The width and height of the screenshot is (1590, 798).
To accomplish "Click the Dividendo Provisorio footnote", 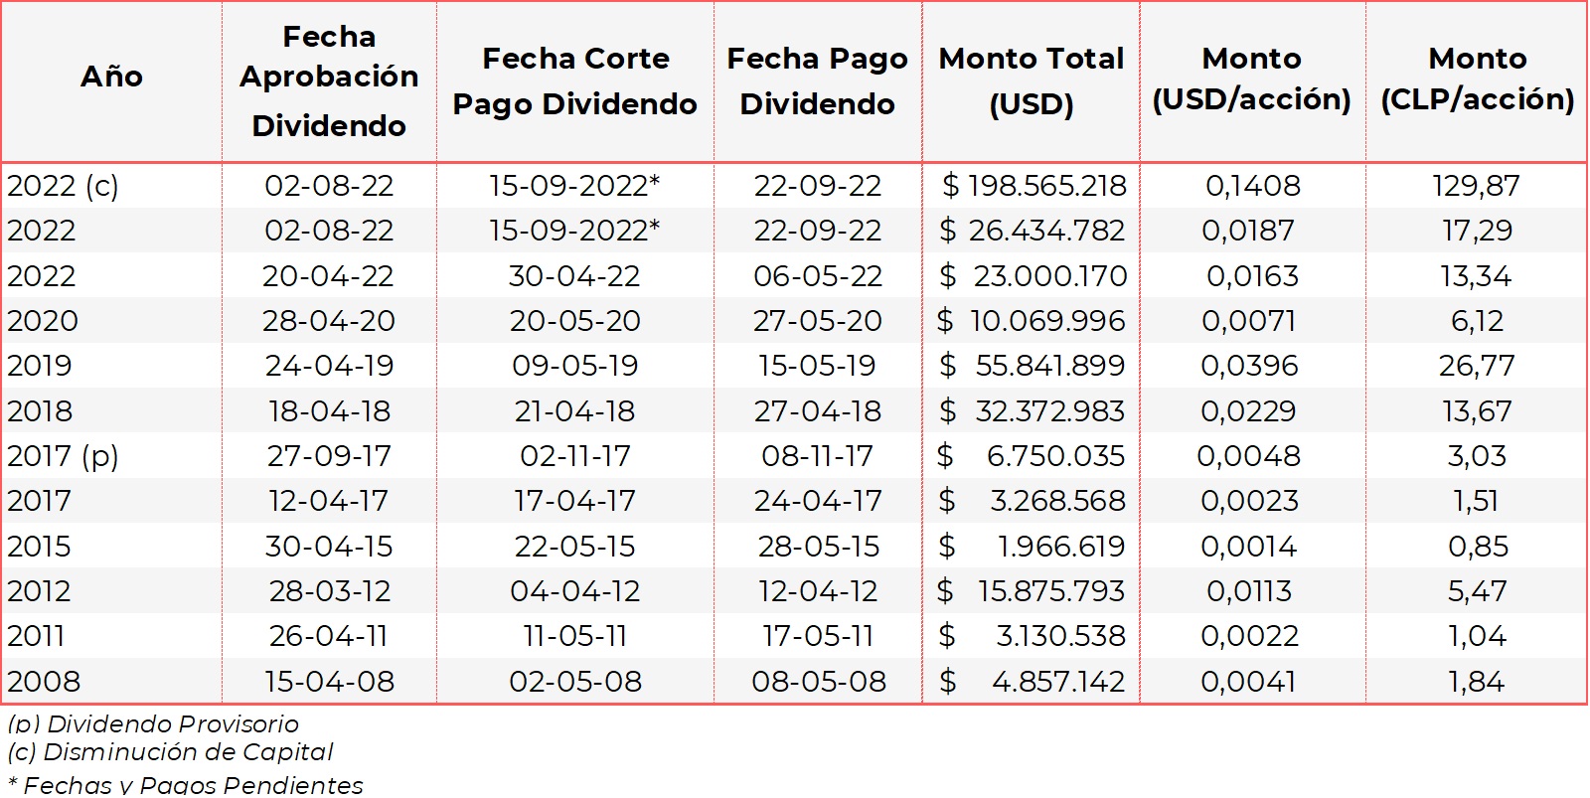I will [x=153, y=724].
